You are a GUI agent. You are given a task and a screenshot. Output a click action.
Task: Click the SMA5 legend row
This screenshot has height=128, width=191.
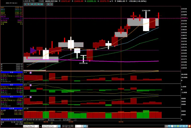tap(12, 7)
